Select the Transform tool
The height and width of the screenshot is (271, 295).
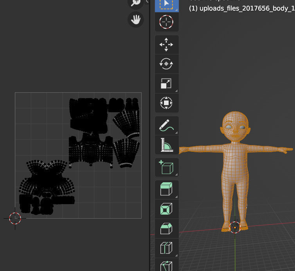pos(167,103)
